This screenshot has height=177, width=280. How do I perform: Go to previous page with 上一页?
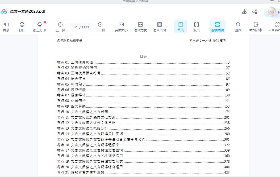[x=60, y=27]
